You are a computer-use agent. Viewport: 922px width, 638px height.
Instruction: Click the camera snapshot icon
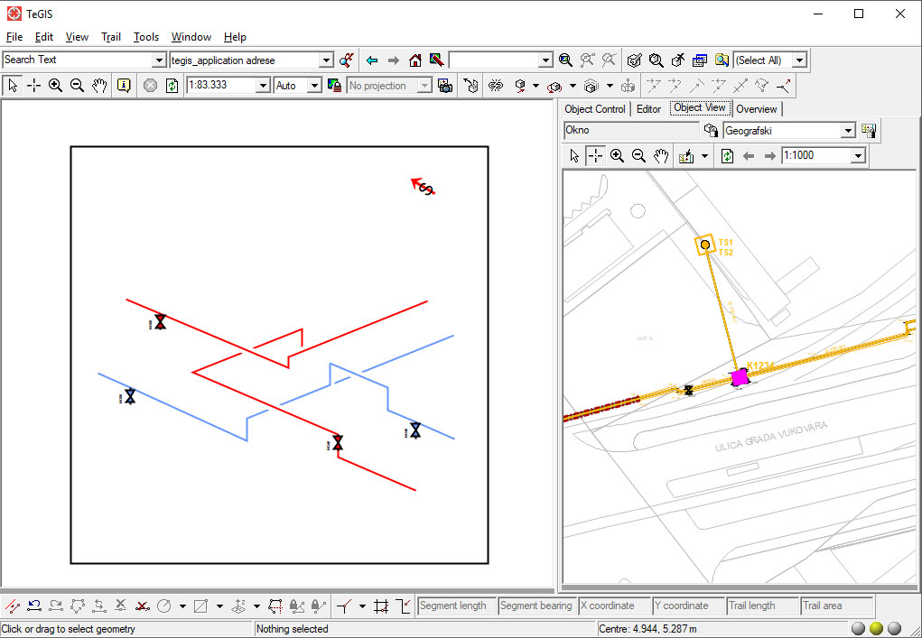point(444,86)
